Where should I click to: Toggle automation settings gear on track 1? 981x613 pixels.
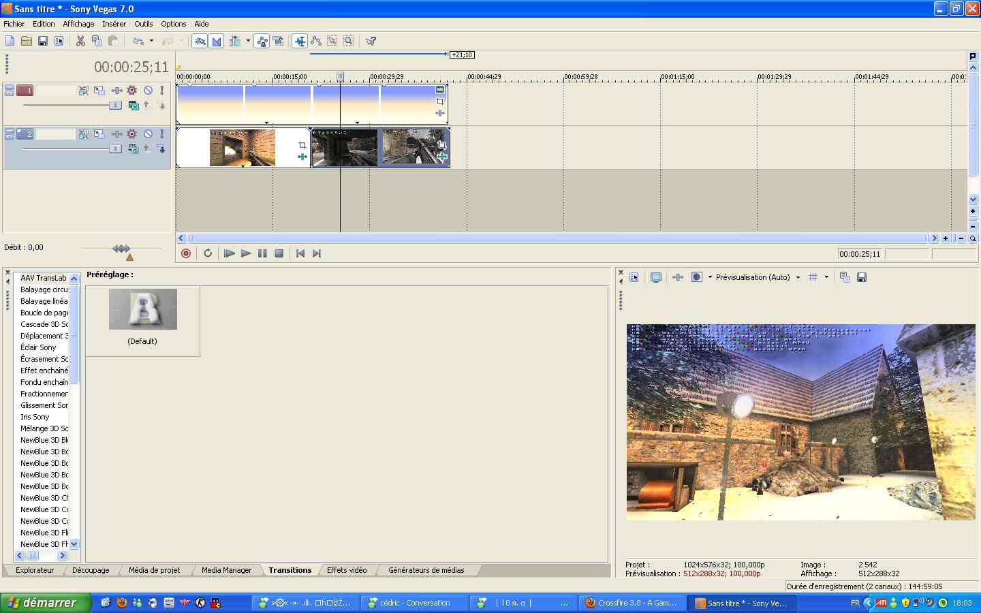coord(132,90)
